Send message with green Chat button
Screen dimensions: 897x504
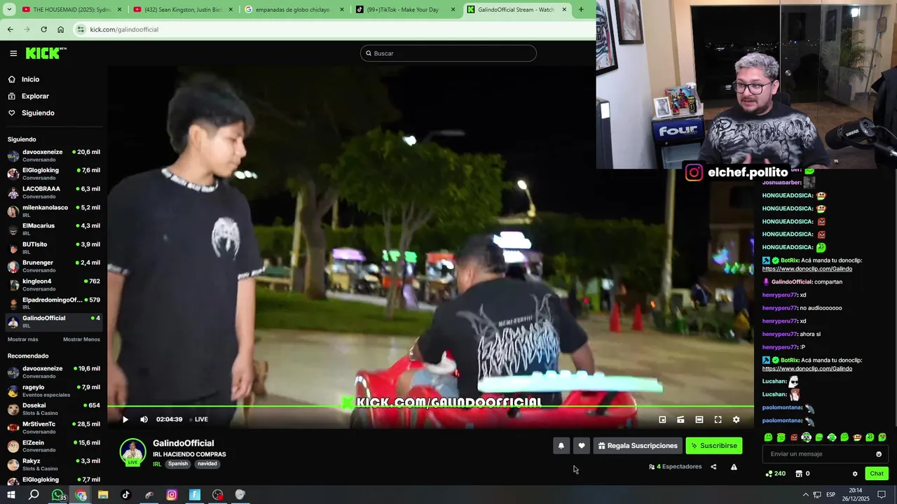pos(877,474)
